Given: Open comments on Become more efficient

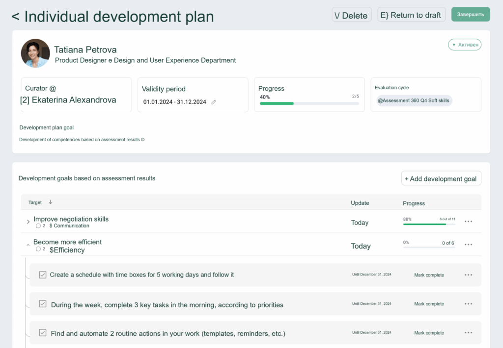Looking at the screenshot, I should coord(40,249).
